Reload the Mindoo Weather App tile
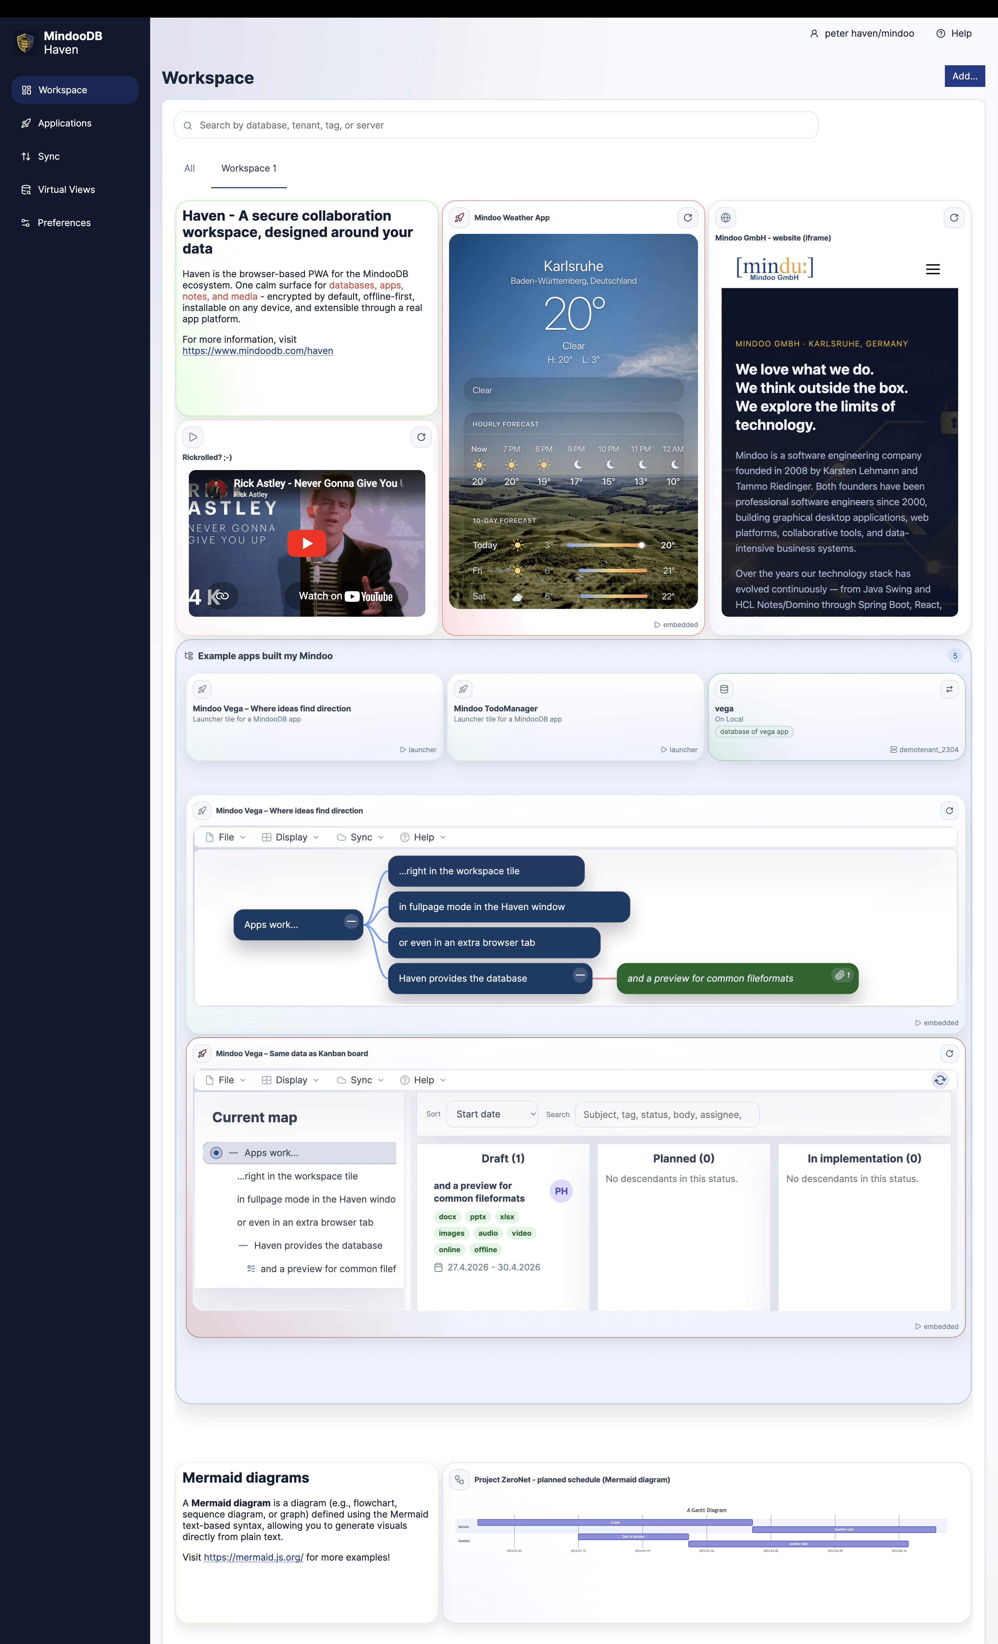 pyautogui.click(x=688, y=217)
